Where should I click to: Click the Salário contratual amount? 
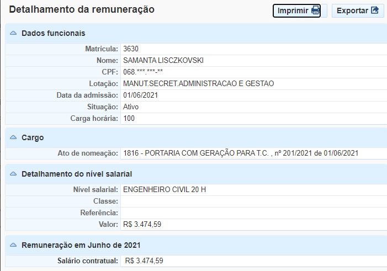144,261
